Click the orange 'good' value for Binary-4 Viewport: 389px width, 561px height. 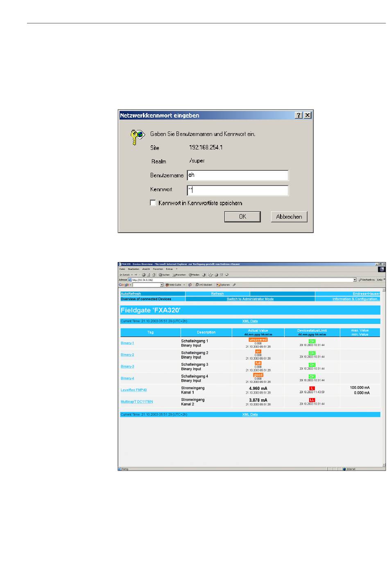(x=258, y=375)
